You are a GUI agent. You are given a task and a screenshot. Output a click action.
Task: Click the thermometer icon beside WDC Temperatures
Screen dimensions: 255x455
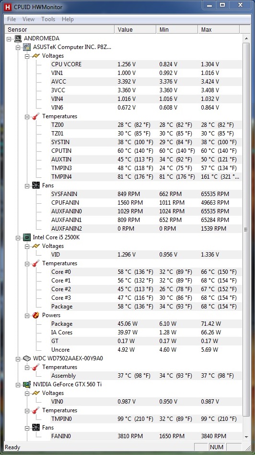click(36, 367)
